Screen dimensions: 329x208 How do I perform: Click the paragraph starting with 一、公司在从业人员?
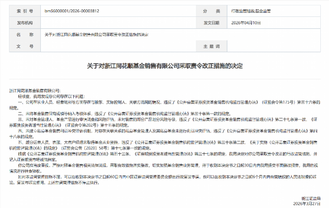[x=165, y=105]
